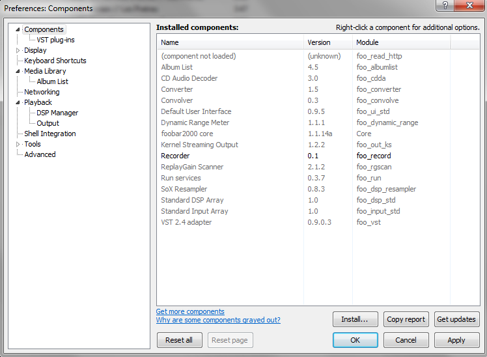
Task: Click the foo_read_http module cell
Action: pyautogui.click(x=379, y=56)
